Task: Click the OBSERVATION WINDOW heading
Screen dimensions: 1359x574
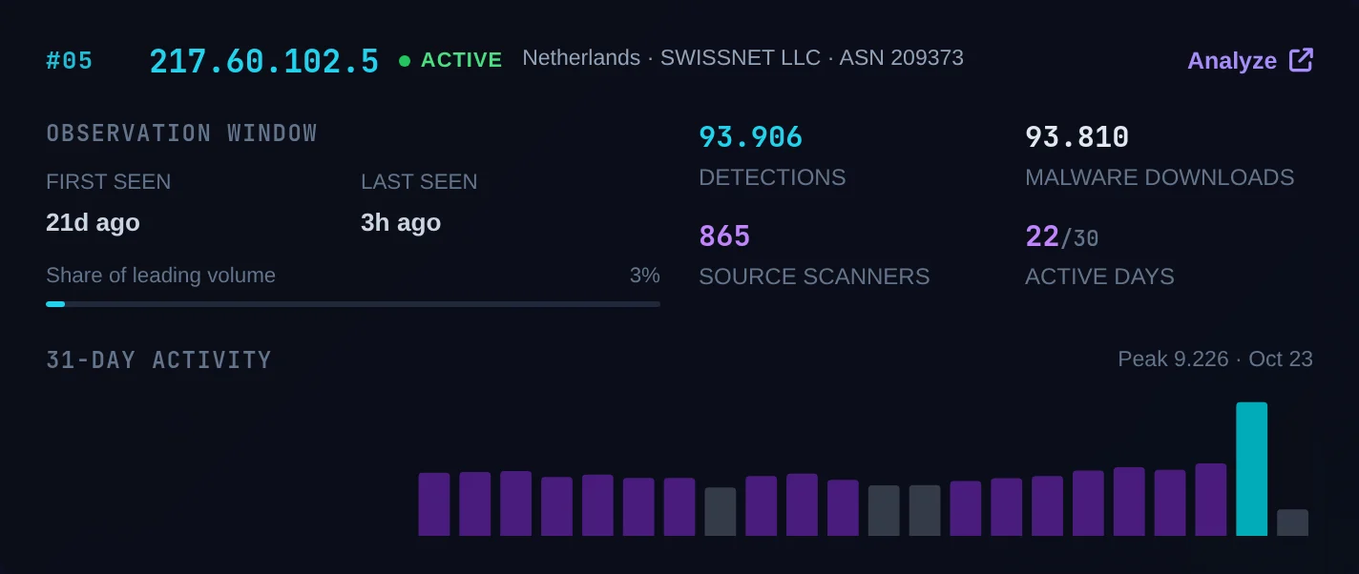Action: point(182,133)
